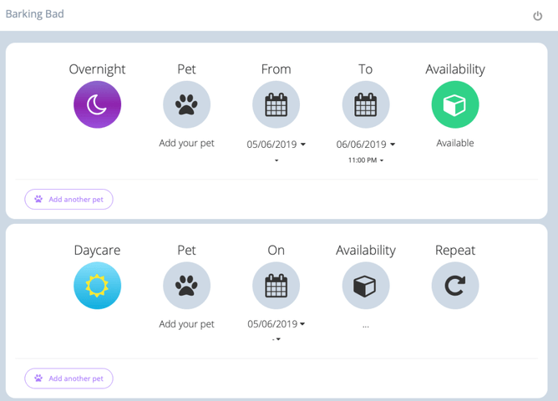Toggle the Daycare Repeat icon
558x401 pixels.
tap(455, 286)
